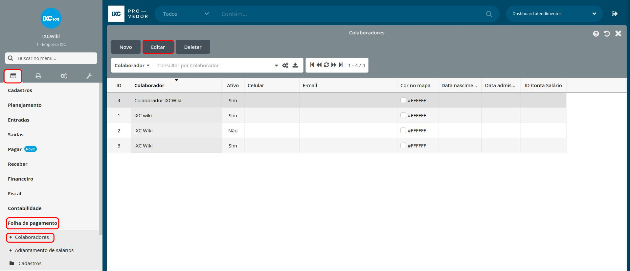Image resolution: width=630 pixels, height=271 pixels.
Task: Open the Receber menu
Action: [18, 164]
